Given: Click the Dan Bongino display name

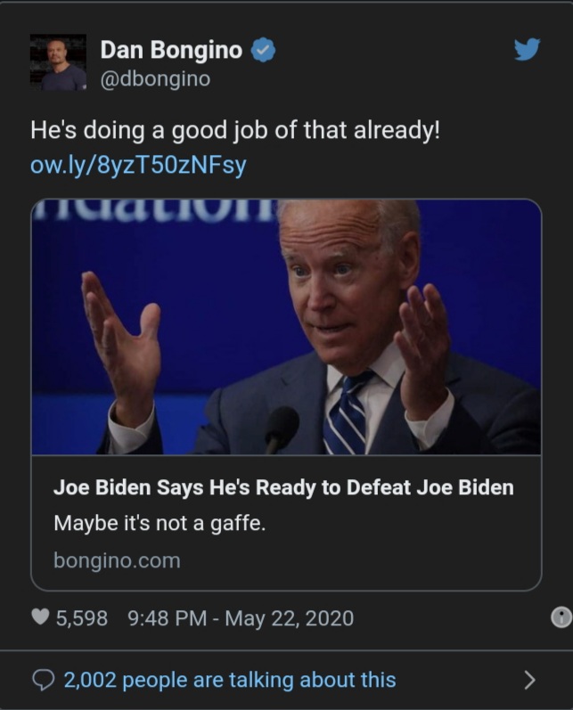Looking at the screenshot, I should pos(171,50).
